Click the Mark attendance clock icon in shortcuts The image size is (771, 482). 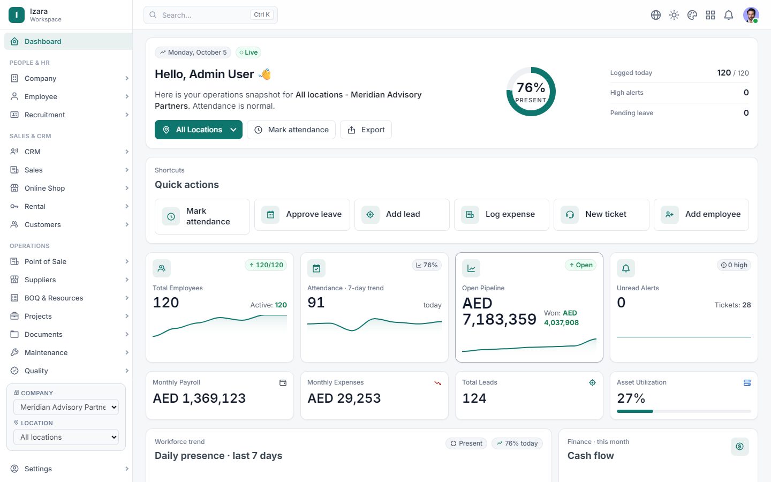click(x=171, y=216)
